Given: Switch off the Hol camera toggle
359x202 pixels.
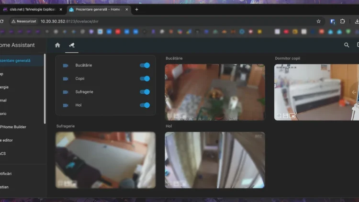Looking at the screenshot, I should click(145, 105).
